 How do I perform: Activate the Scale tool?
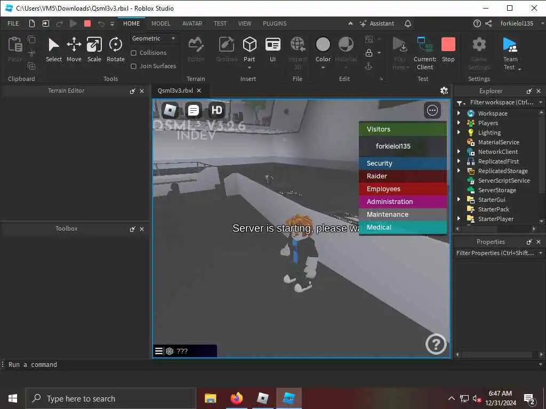(94, 50)
